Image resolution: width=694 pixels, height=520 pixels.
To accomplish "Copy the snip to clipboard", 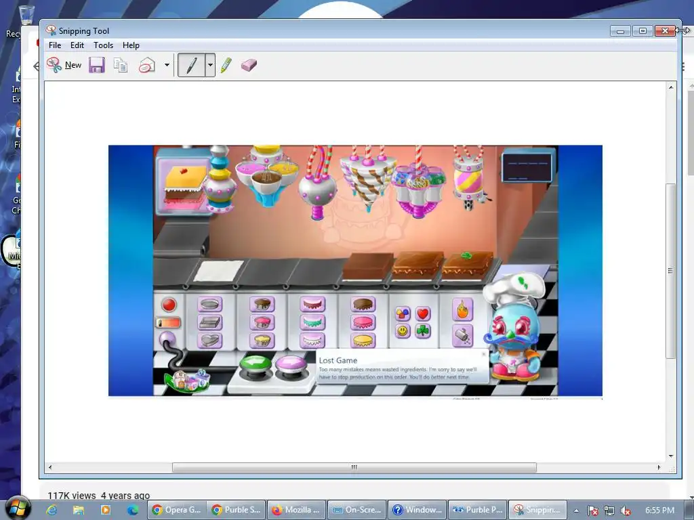I will click(121, 65).
